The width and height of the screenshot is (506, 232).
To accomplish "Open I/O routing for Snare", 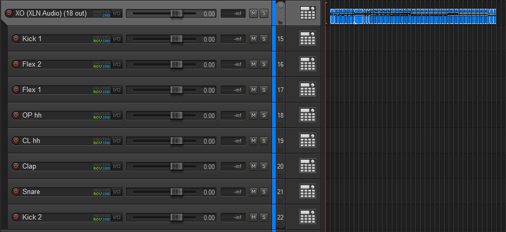I will coord(117,192).
